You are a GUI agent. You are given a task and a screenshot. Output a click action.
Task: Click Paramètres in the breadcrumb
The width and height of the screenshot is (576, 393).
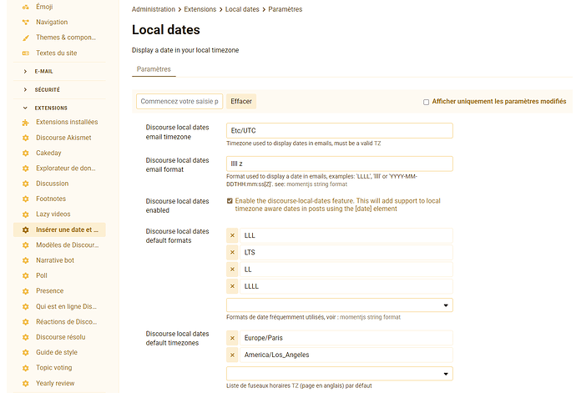(285, 9)
